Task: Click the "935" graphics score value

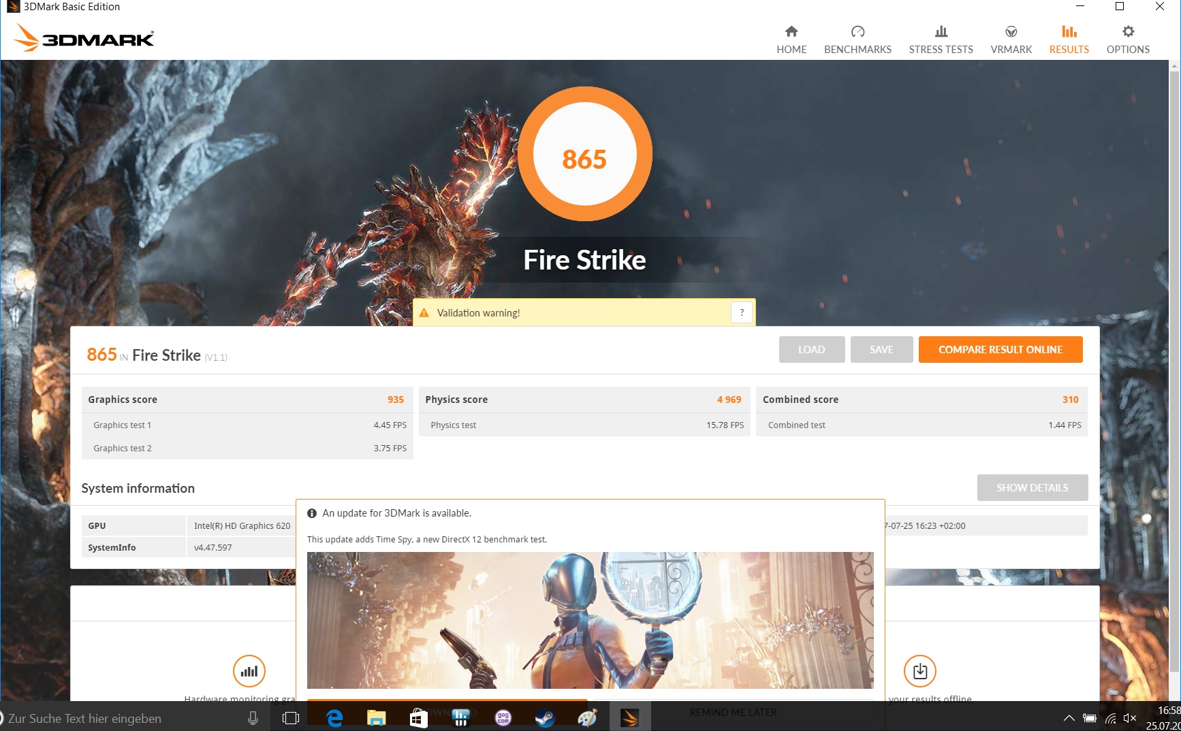Action: tap(396, 400)
